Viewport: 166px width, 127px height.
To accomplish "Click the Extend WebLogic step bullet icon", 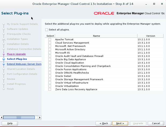I will pos(4,64).
